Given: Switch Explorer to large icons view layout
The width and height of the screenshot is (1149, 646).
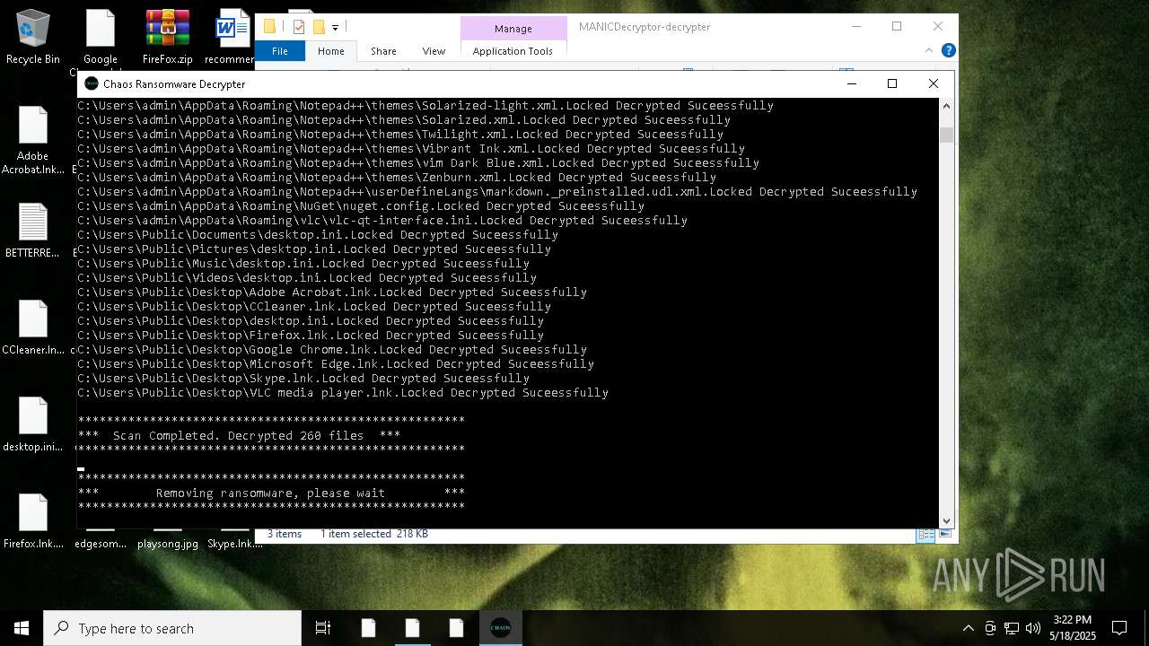Looking at the screenshot, I should point(943,534).
